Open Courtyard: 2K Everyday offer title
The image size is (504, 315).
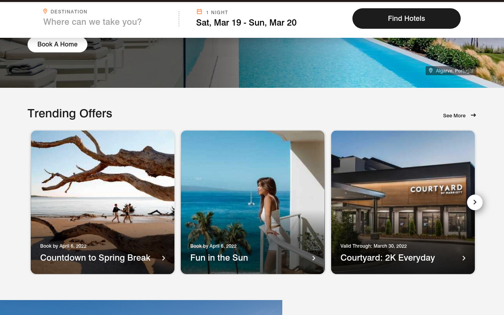387,258
